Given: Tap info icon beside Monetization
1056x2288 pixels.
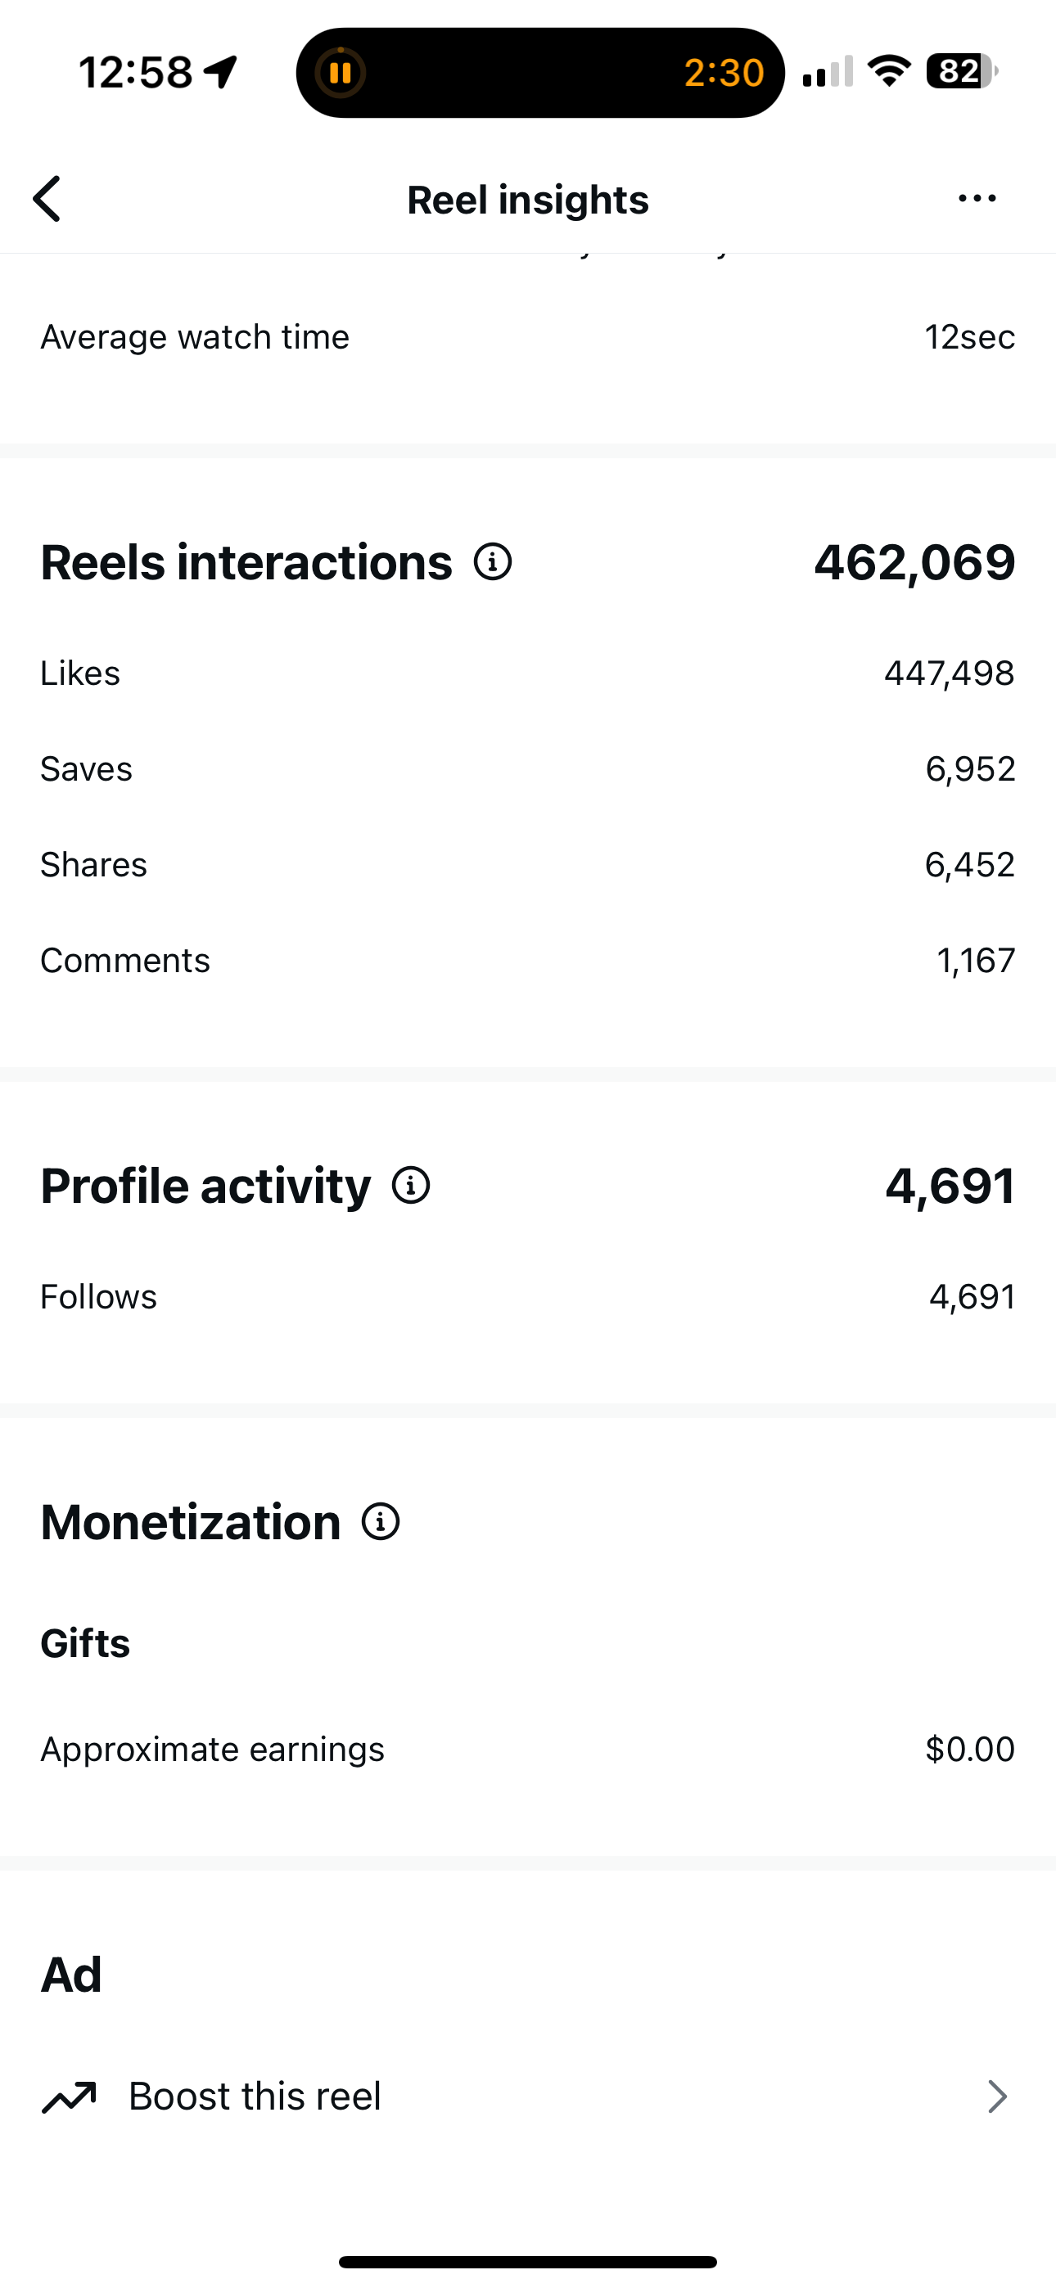Looking at the screenshot, I should click(x=381, y=1521).
